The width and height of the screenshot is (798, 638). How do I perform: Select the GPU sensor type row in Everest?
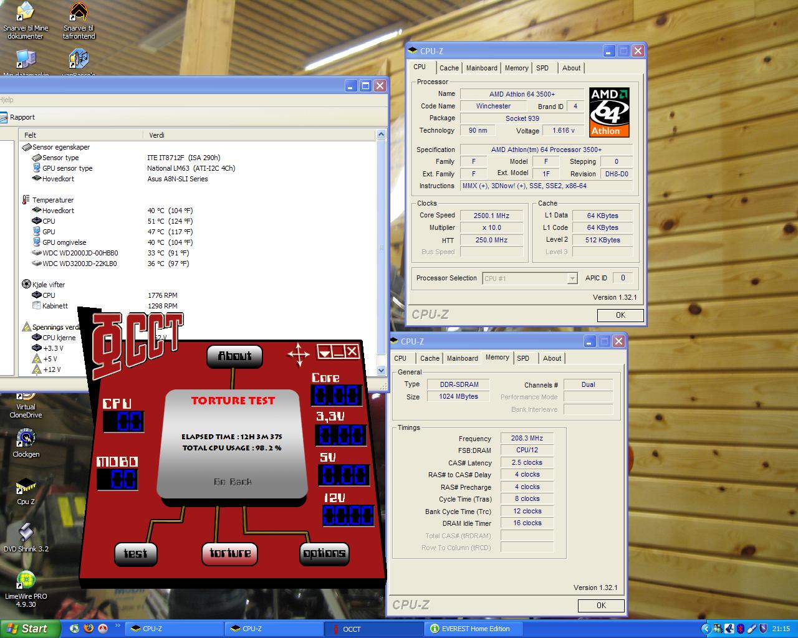(x=196, y=168)
